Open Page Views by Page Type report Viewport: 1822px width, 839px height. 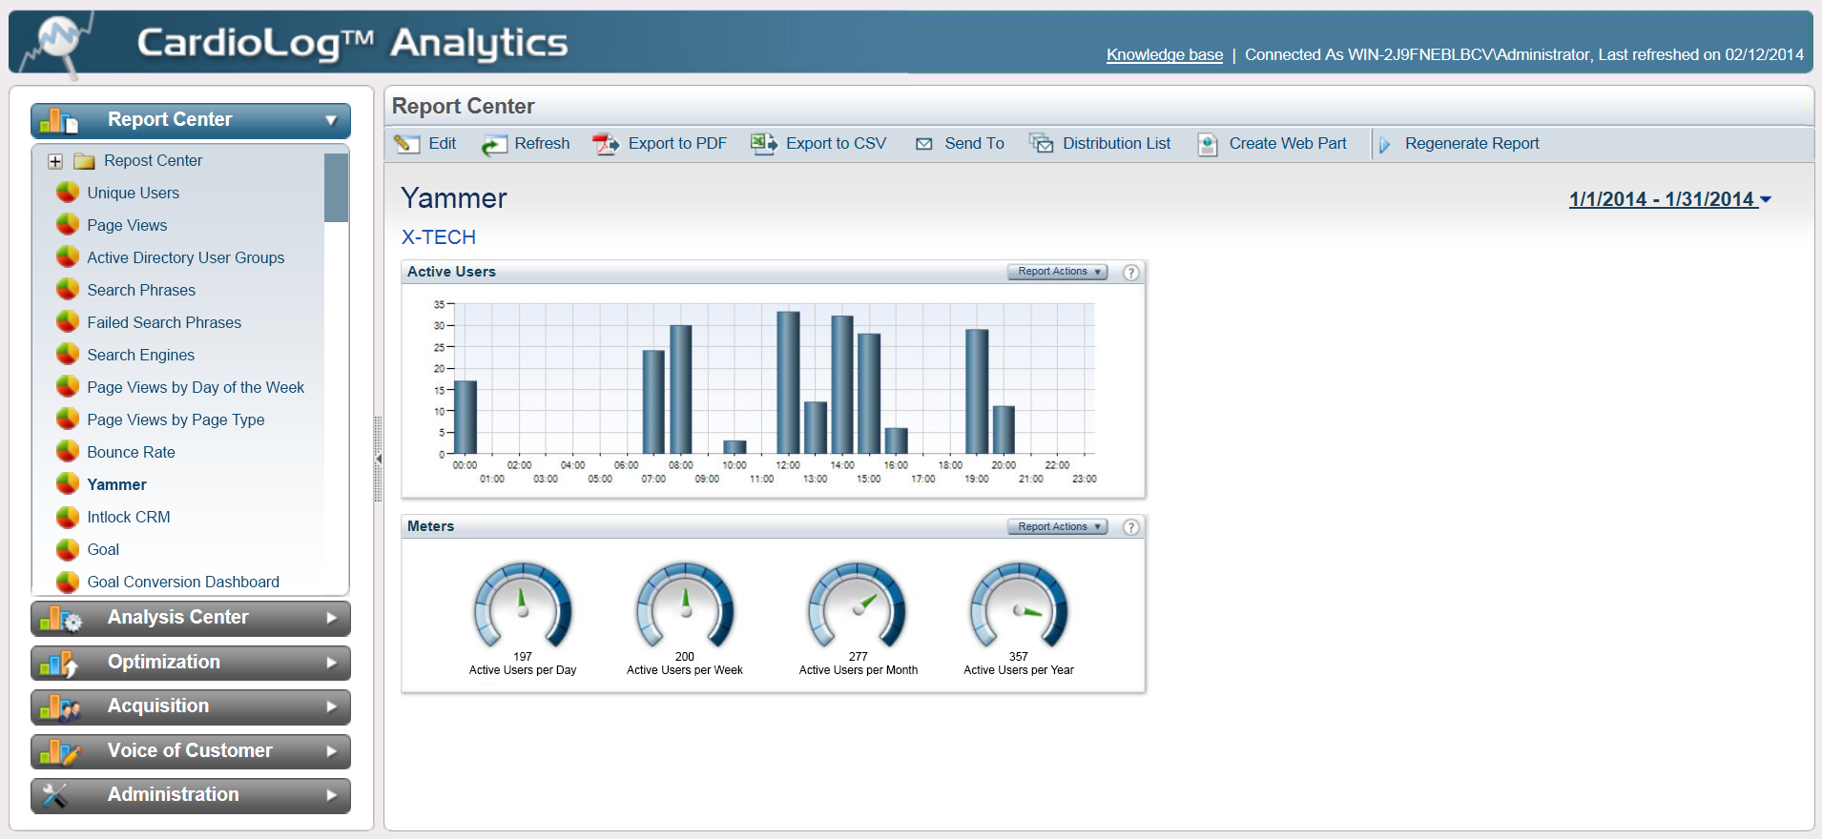point(176,419)
